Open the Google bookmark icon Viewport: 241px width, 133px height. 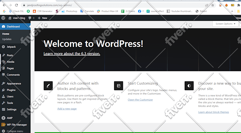4,11
